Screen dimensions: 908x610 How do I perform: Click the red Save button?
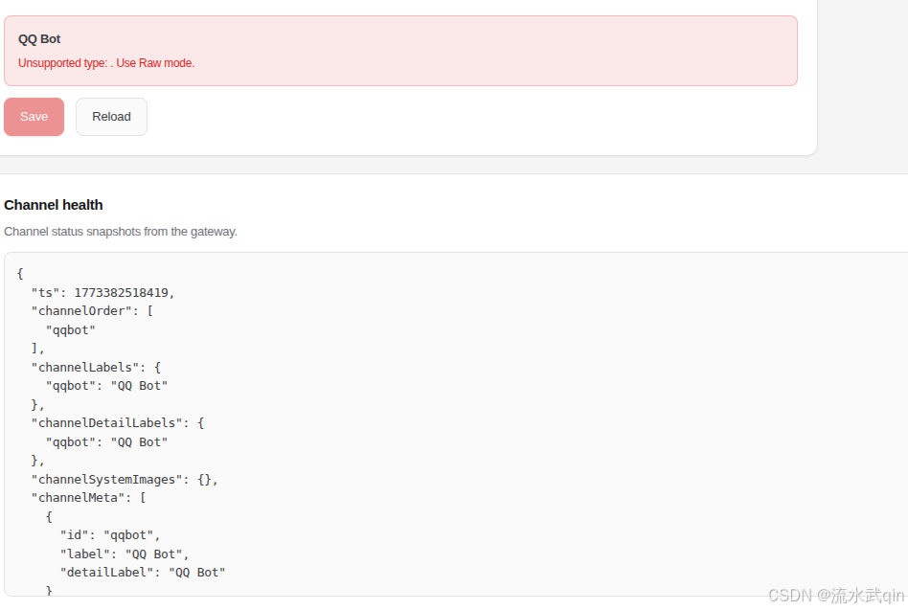pos(34,117)
